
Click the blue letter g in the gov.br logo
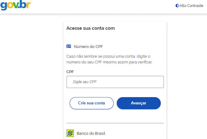4,6
